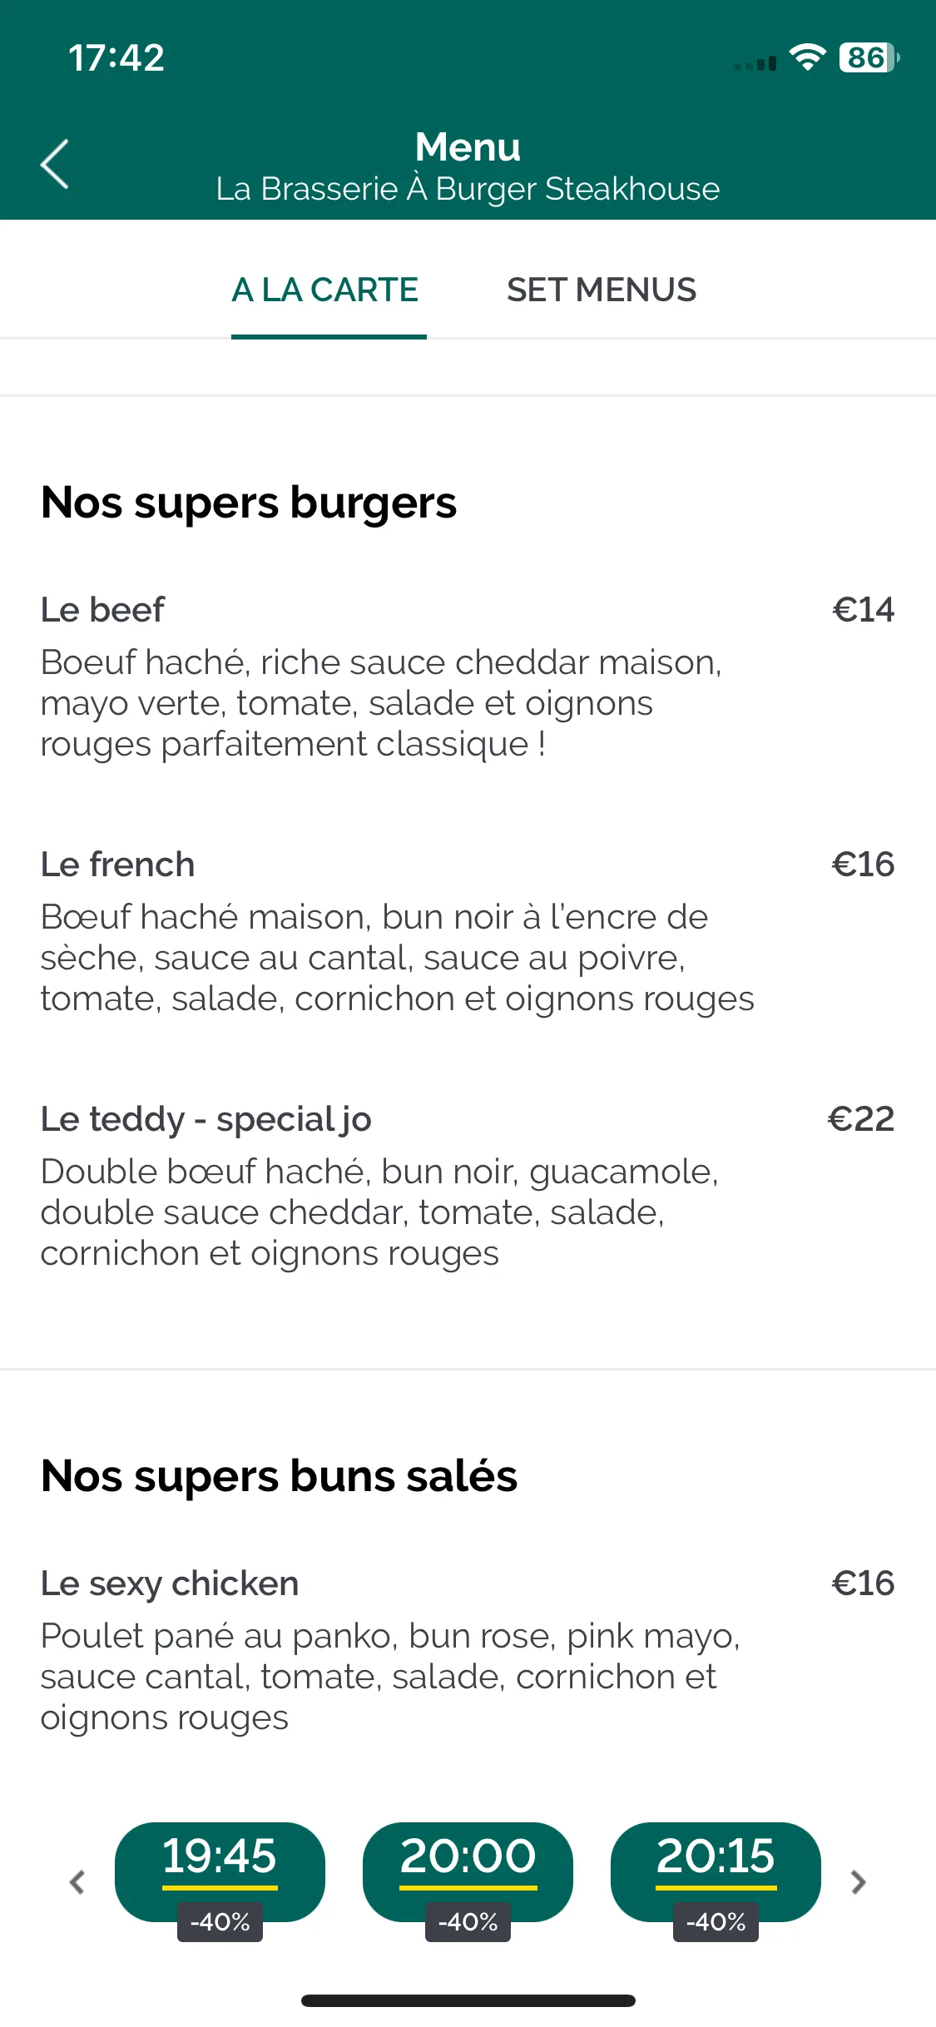Tap the 17:42 clock in status bar
Viewport: 936px width, 2027px height.
point(116,58)
